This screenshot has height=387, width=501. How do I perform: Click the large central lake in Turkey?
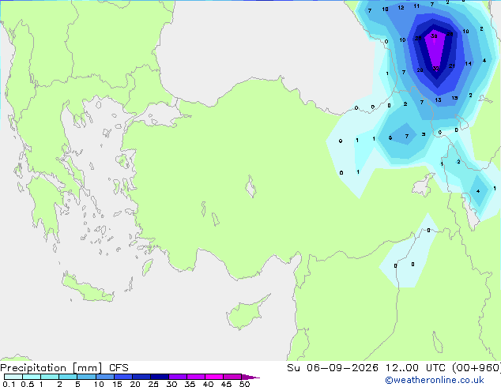coord(250,186)
